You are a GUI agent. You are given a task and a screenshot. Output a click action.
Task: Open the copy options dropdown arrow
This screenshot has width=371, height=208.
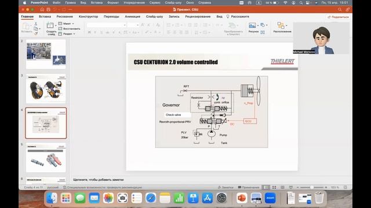point(40,29)
